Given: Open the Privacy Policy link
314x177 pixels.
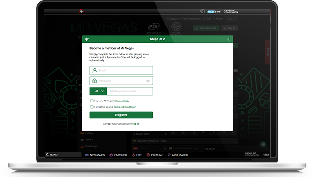Looking at the screenshot, I should point(122,101).
